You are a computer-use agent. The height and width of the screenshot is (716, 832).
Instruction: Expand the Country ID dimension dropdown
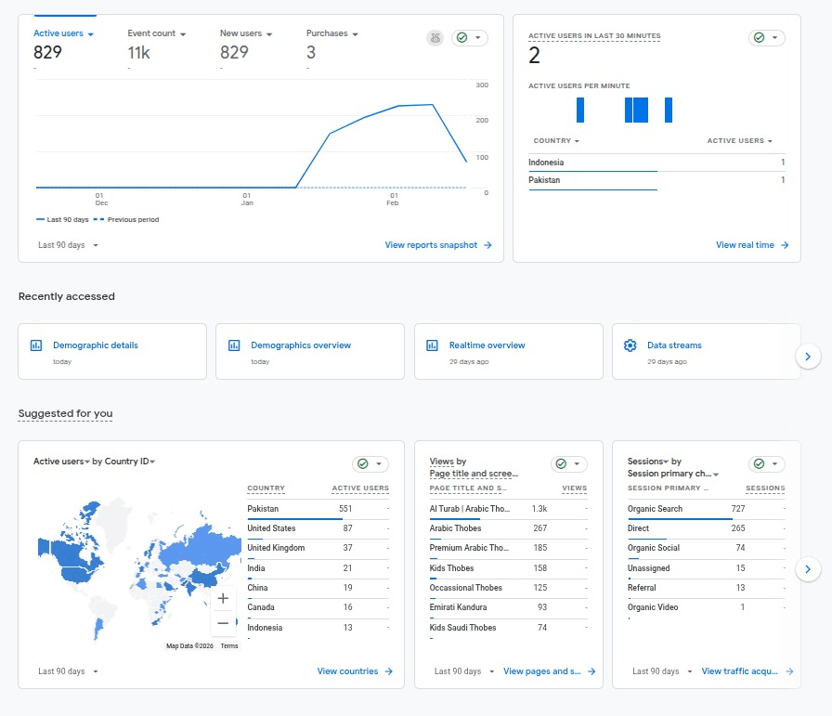(130, 462)
